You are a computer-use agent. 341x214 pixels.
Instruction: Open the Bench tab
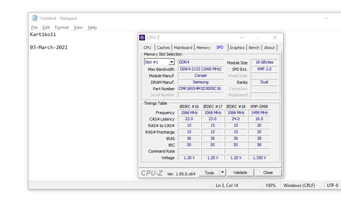[254, 48]
